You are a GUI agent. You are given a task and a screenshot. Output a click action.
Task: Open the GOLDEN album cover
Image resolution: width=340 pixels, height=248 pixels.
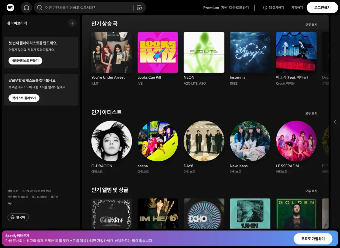pos(296,213)
